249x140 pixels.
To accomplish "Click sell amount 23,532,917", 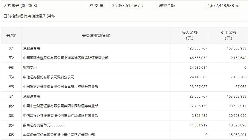I will tap(237, 106).
